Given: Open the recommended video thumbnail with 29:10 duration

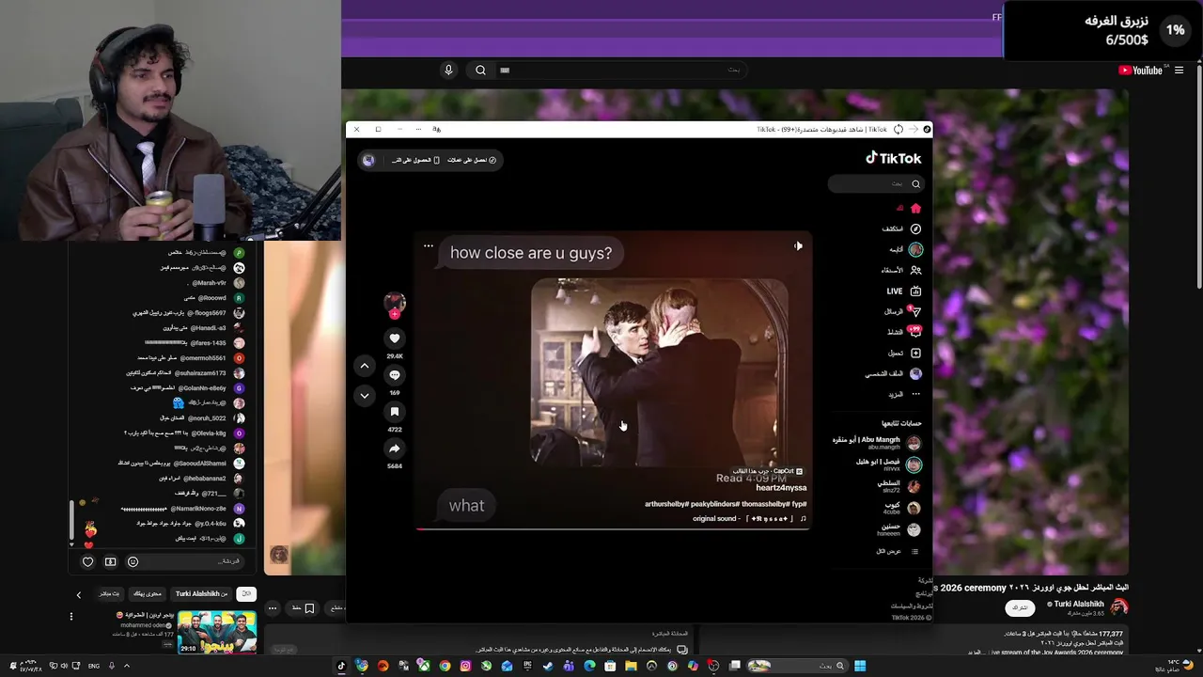Looking at the screenshot, I should pyautogui.click(x=217, y=632).
